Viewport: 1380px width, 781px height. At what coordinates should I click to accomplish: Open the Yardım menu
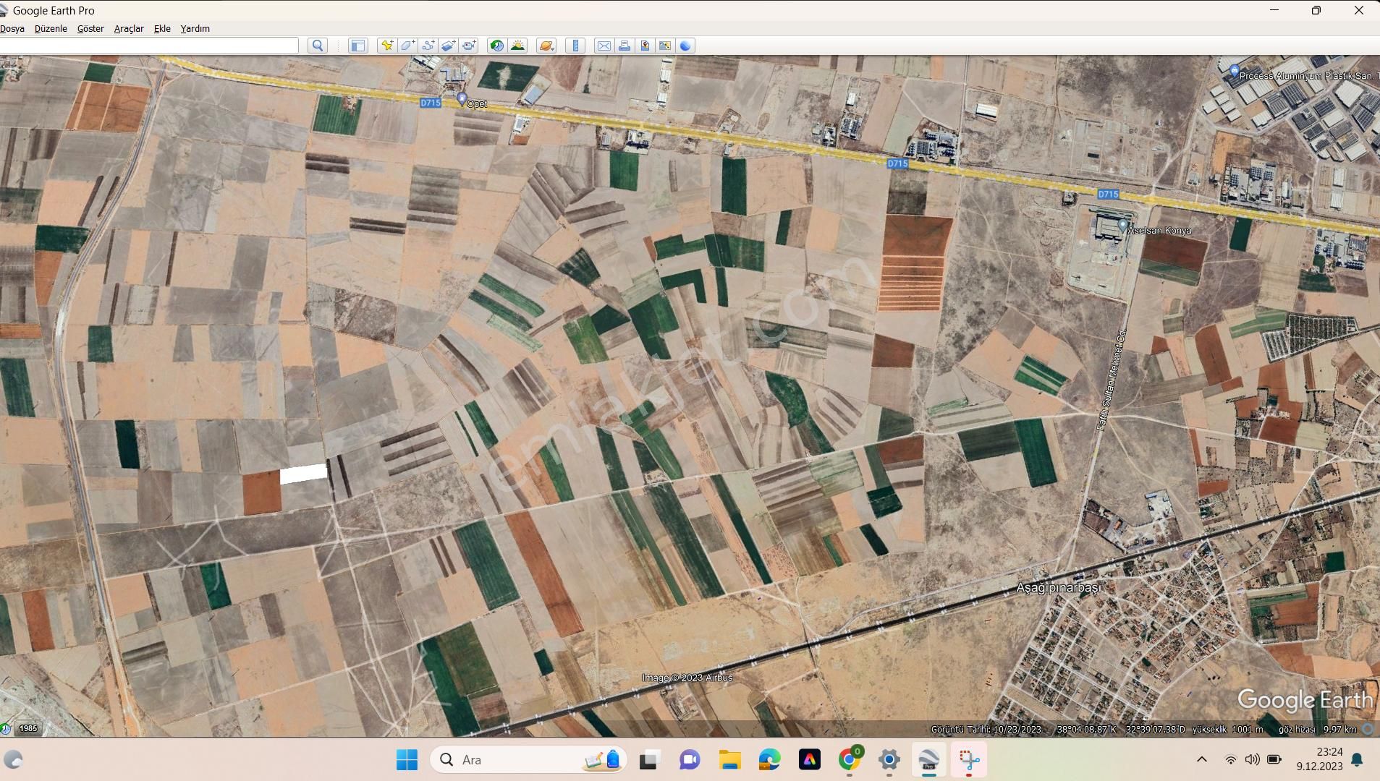195,29
